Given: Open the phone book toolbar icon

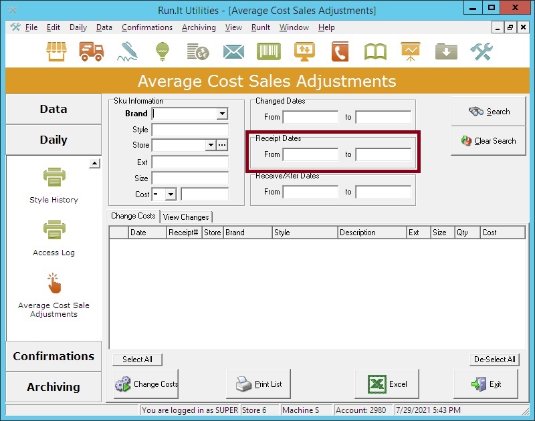Looking at the screenshot, I should tap(340, 52).
